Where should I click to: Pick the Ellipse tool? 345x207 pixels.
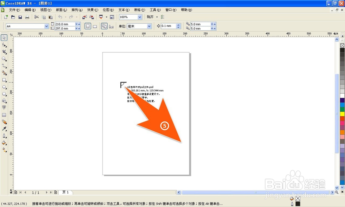[x=4, y=87]
